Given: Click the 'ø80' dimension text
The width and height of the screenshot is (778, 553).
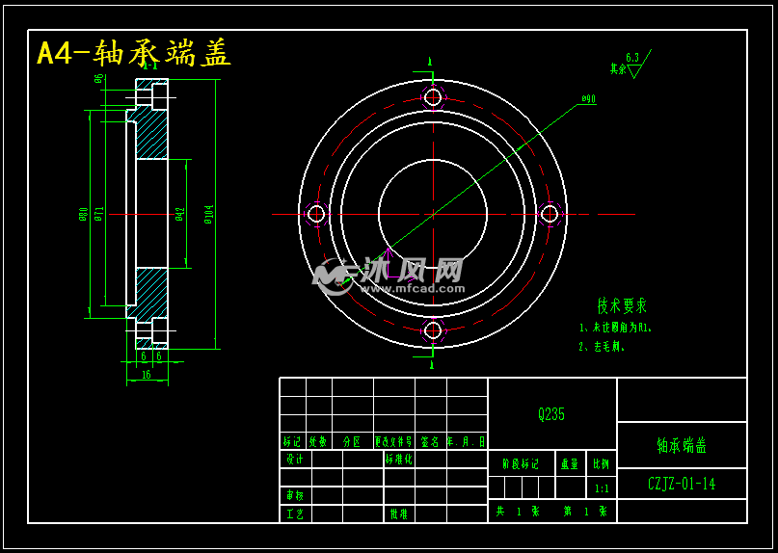Looking at the screenshot, I should pyautogui.click(x=83, y=214).
